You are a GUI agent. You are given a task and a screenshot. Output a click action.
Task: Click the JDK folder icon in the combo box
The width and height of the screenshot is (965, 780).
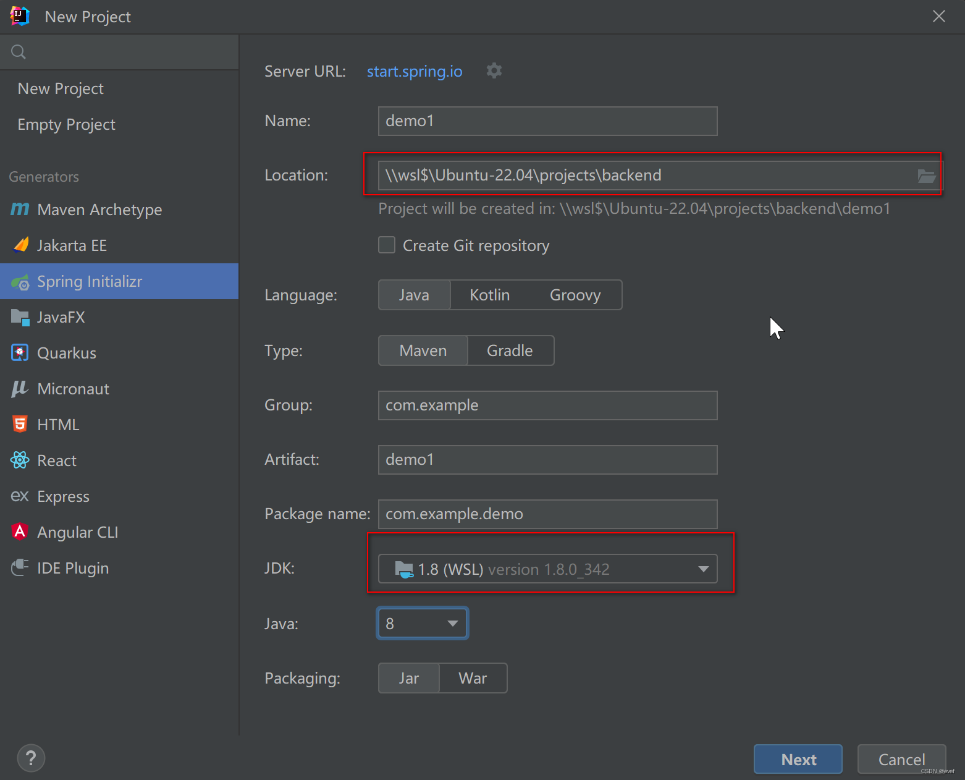point(404,569)
